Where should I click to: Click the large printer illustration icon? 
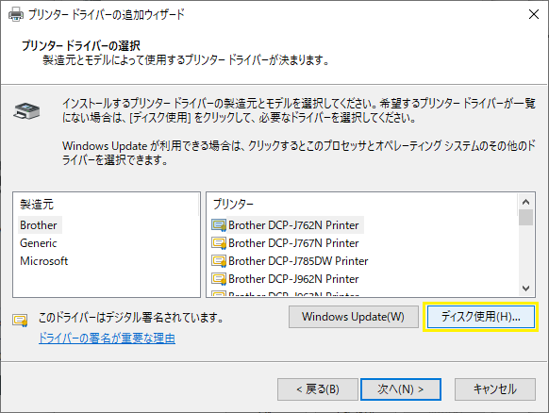point(26,111)
